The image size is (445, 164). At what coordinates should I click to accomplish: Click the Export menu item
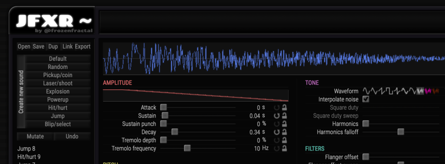[83, 46]
